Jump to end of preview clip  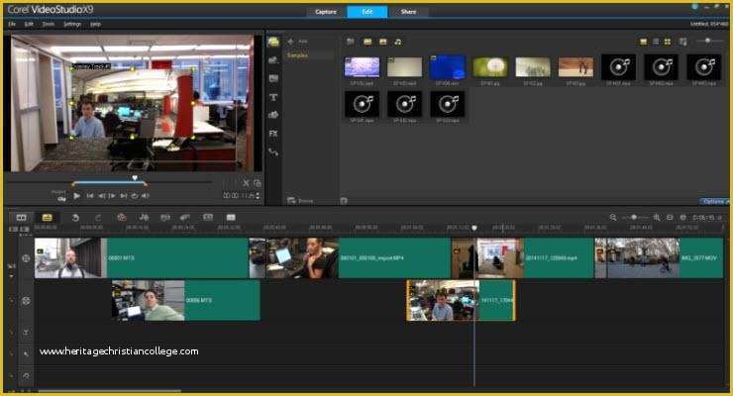123,196
